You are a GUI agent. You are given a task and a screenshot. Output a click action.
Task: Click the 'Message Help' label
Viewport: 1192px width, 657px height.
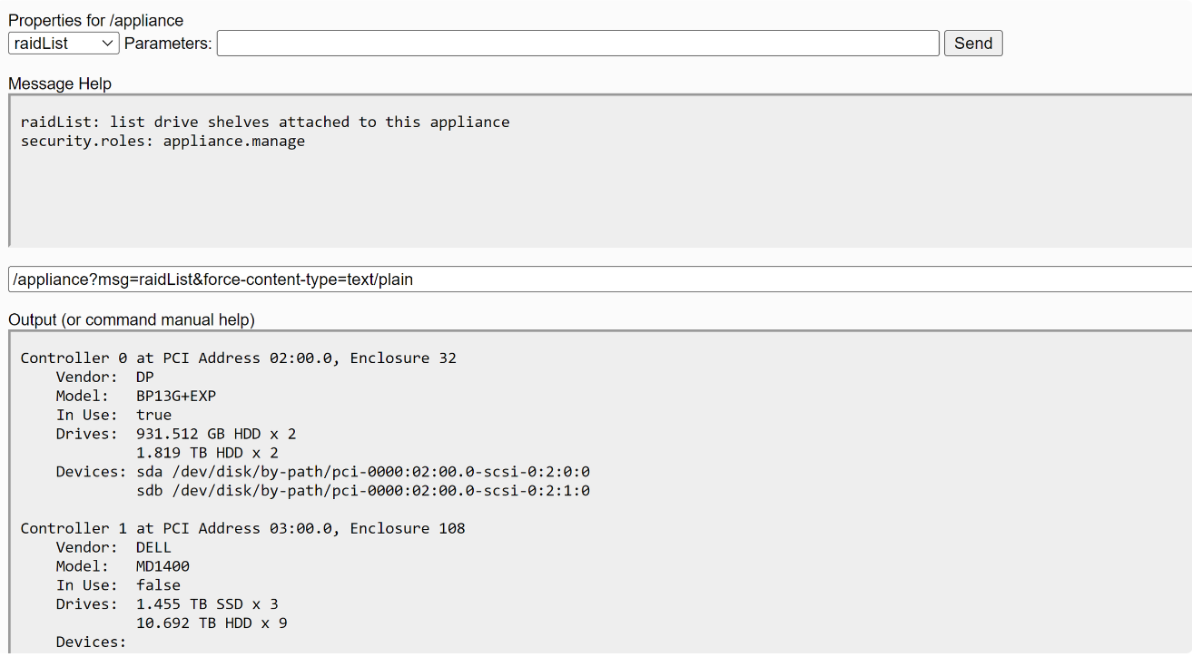(x=60, y=83)
